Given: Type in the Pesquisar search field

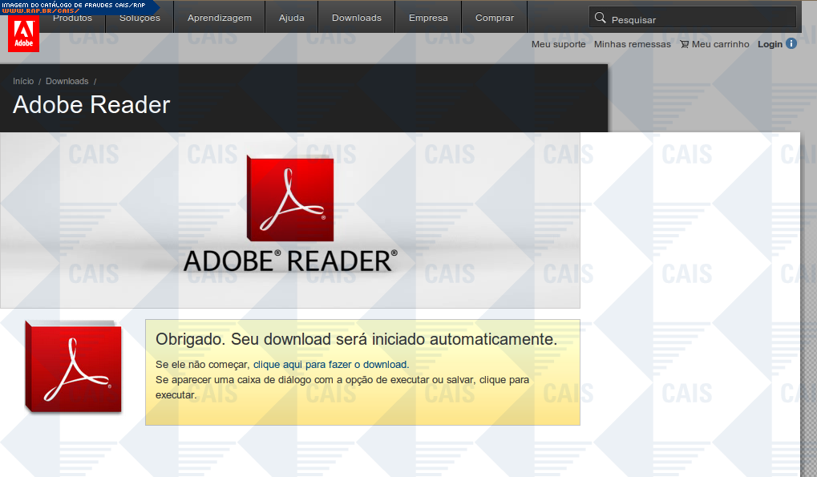Looking at the screenshot, I should 698,18.
